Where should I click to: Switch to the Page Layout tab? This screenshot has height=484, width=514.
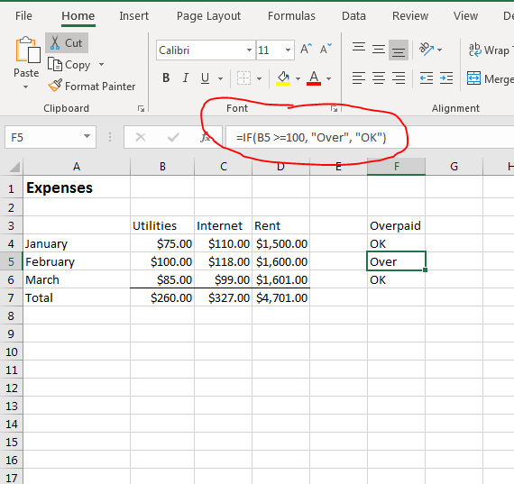click(x=208, y=15)
